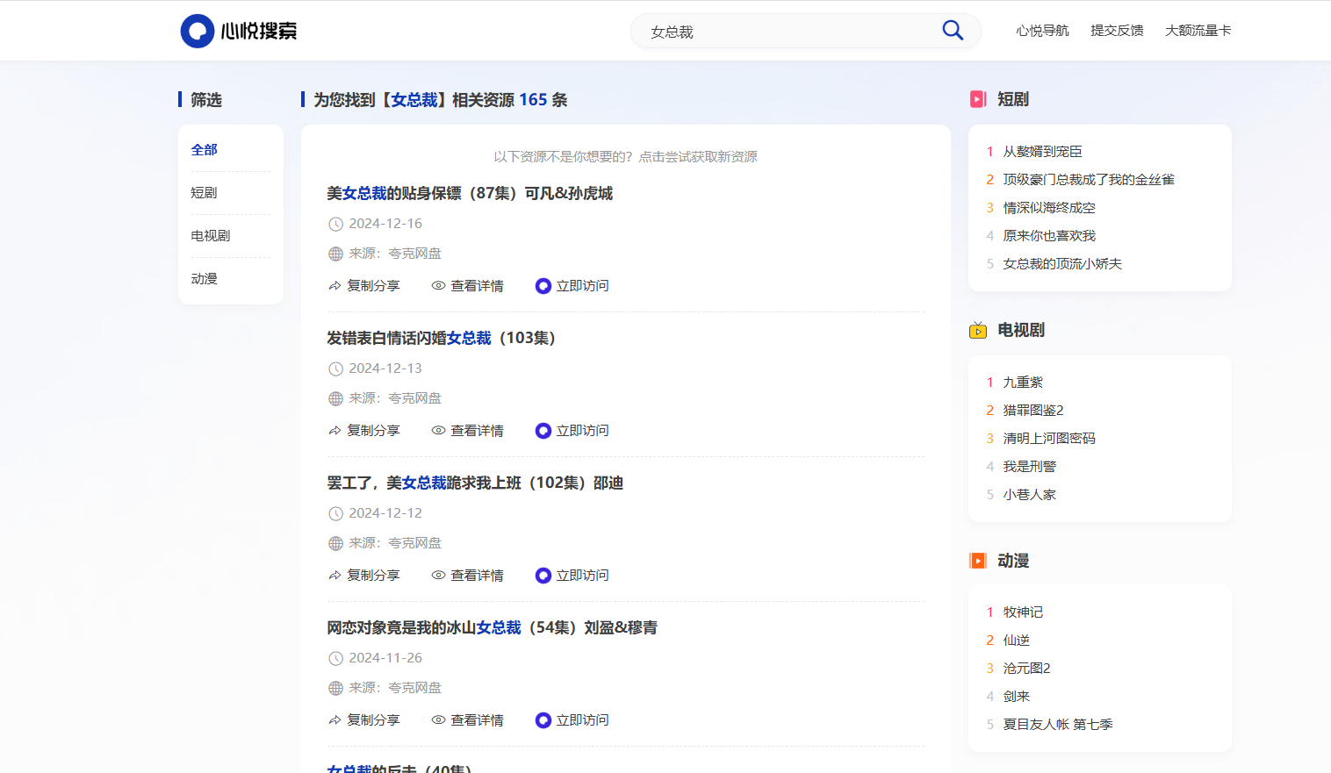Image resolution: width=1331 pixels, height=773 pixels.
Task: Click eye icon for 网恋对象竟是我的冰山女总裁
Action: [x=438, y=720]
